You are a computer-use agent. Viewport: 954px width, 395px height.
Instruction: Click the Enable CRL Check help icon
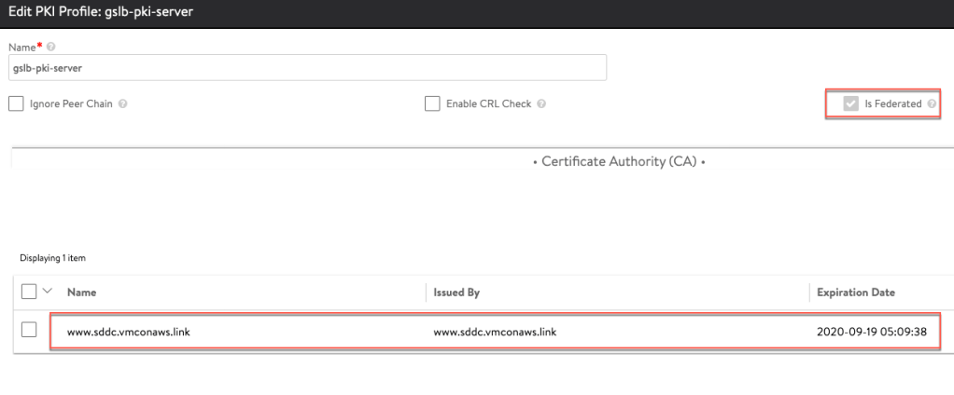tap(541, 103)
